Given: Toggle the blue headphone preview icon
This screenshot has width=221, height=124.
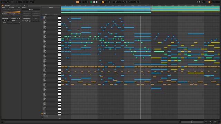Looking at the screenshot, I should tap(42, 17).
